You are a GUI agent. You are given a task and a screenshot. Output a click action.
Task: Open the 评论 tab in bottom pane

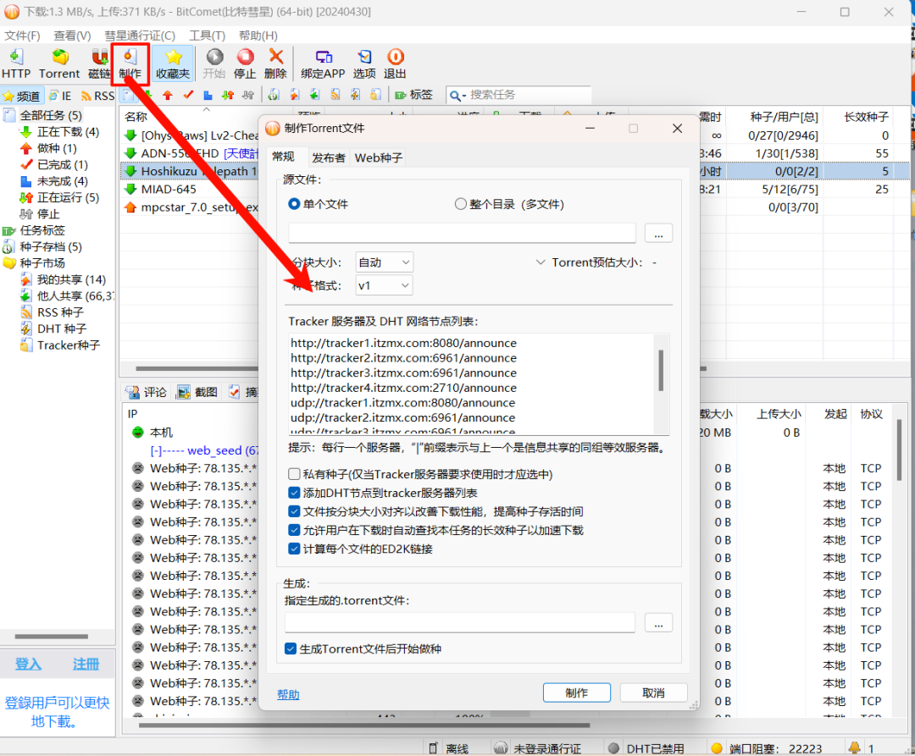147,392
